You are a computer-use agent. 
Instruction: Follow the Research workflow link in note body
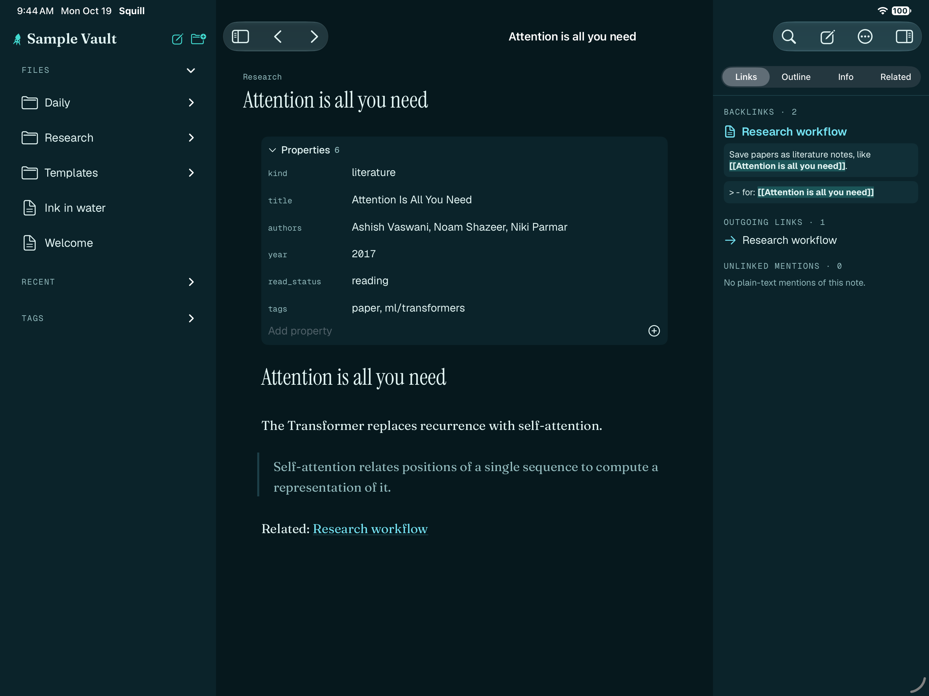coord(370,529)
